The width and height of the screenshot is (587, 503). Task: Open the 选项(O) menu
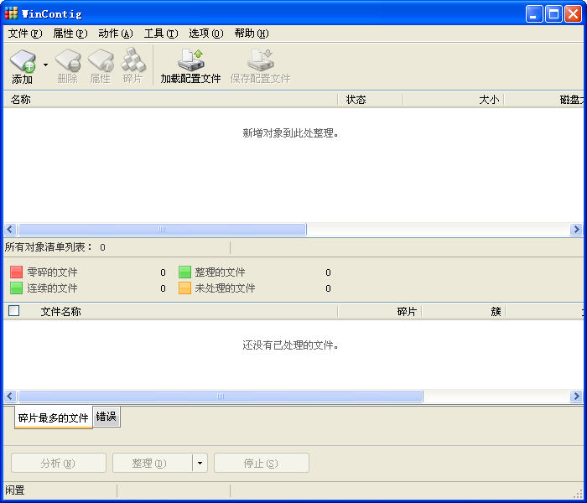coord(206,34)
